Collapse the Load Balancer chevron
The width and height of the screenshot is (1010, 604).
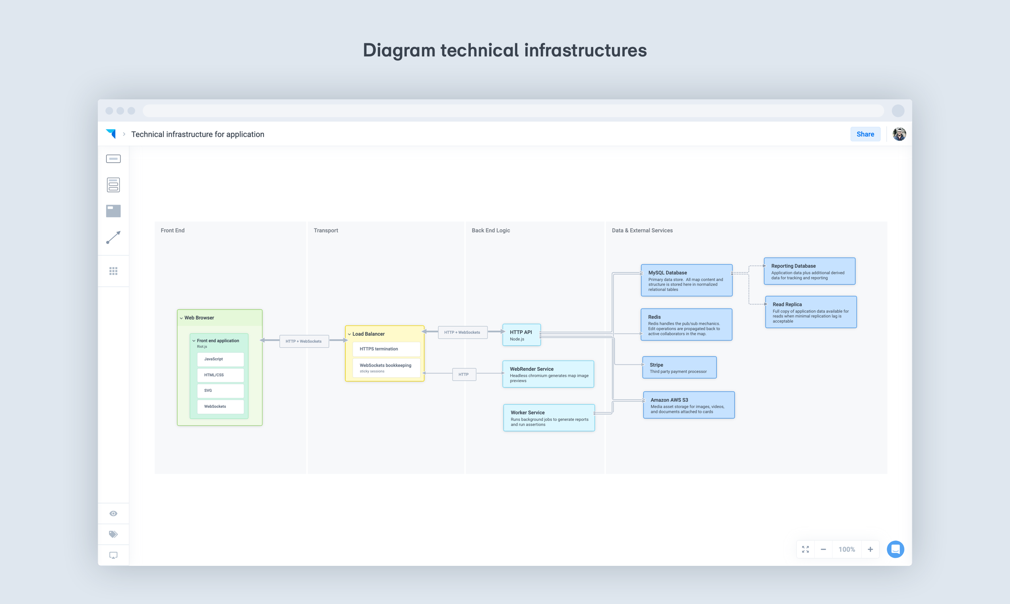tap(349, 334)
